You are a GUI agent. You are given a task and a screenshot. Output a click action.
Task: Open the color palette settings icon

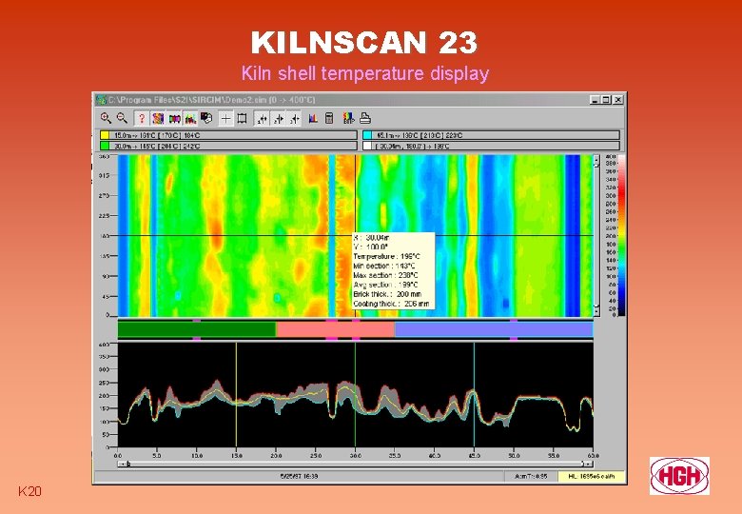coord(206,118)
